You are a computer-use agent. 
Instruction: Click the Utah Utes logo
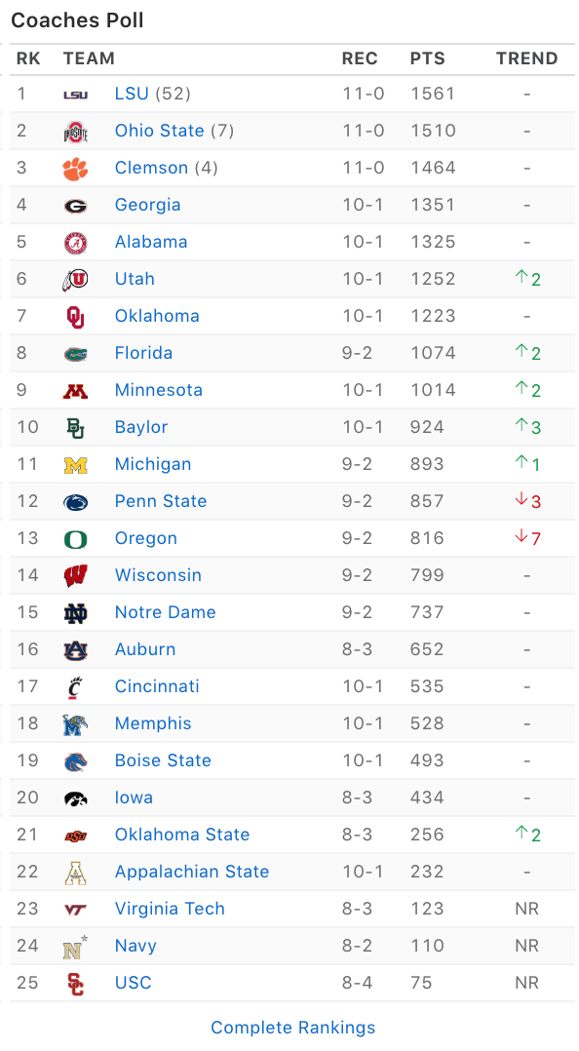click(x=76, y=280)
